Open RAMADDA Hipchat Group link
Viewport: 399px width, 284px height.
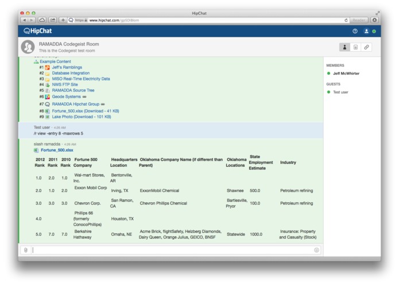[76, 104]
